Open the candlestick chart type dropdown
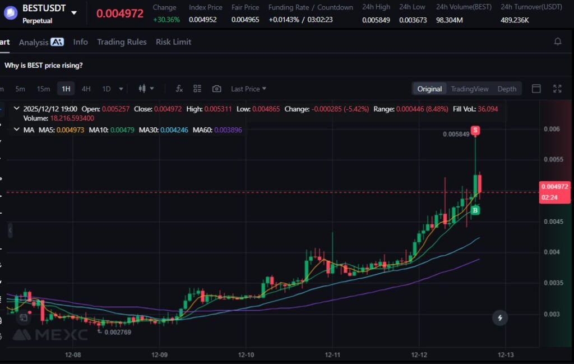 point(146,89)
